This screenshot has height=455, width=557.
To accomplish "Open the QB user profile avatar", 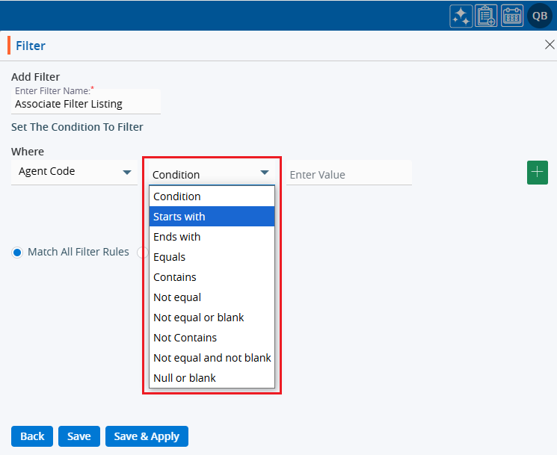I will tap(540, 16).
